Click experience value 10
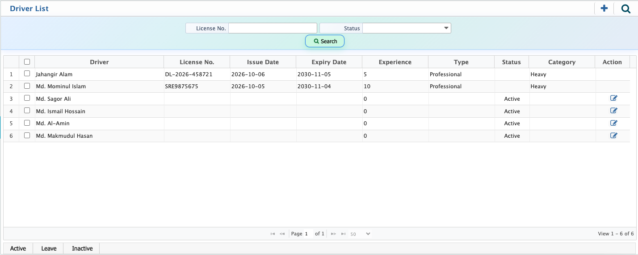This screenshot has width=638, height=255. pyautogui.click(x=367, y=86)
